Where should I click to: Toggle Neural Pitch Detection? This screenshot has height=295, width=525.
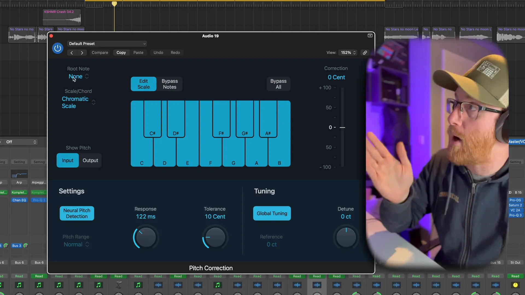click(77, 213)
